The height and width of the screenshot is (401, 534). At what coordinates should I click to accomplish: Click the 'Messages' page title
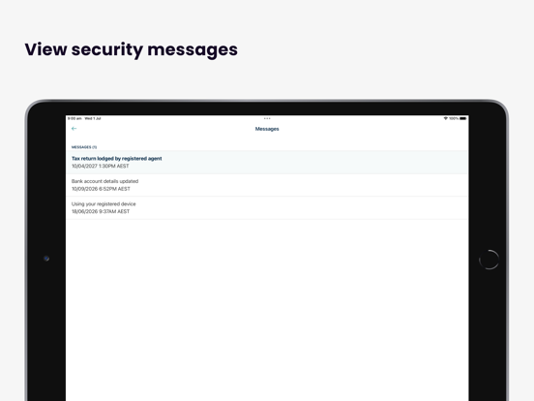tap(267, 129)
